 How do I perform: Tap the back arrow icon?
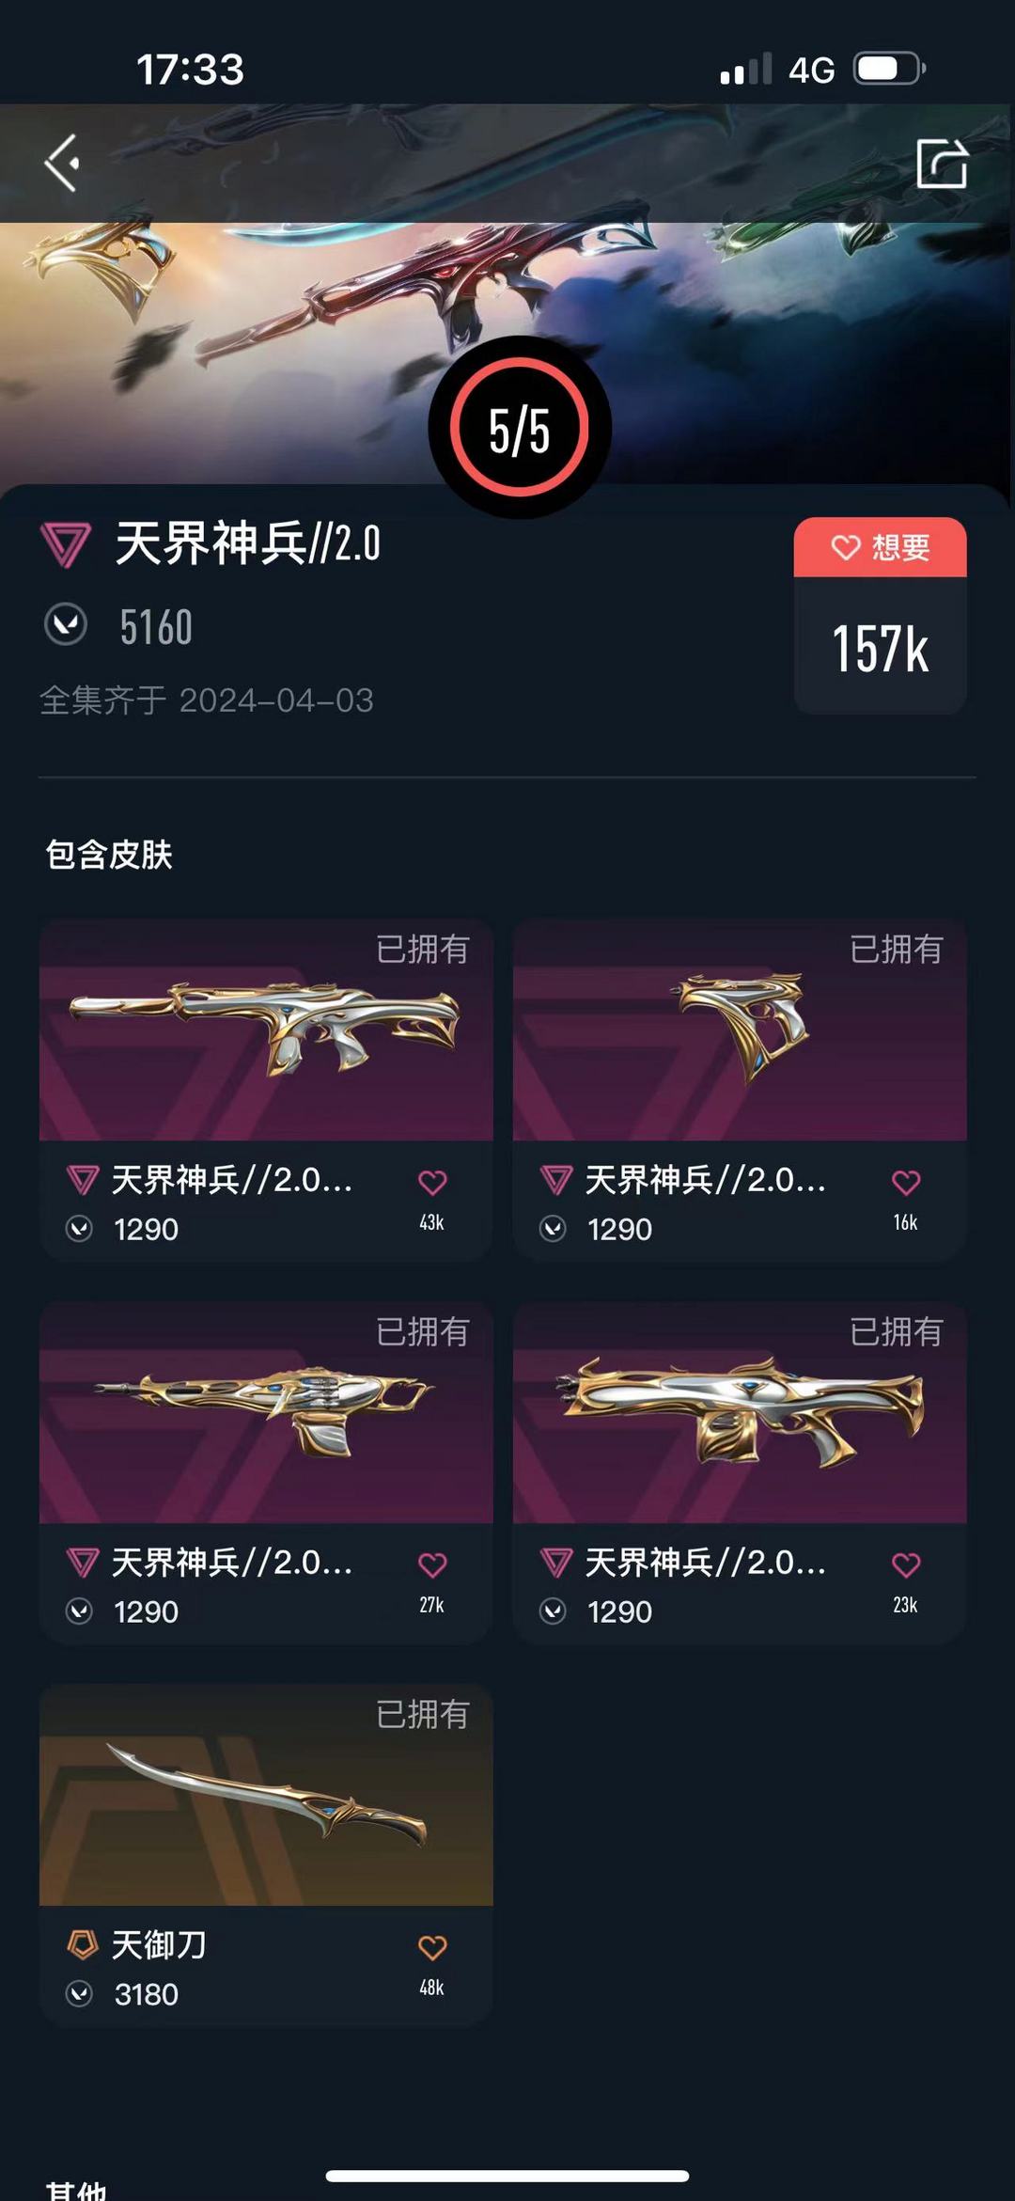[62, 164]
